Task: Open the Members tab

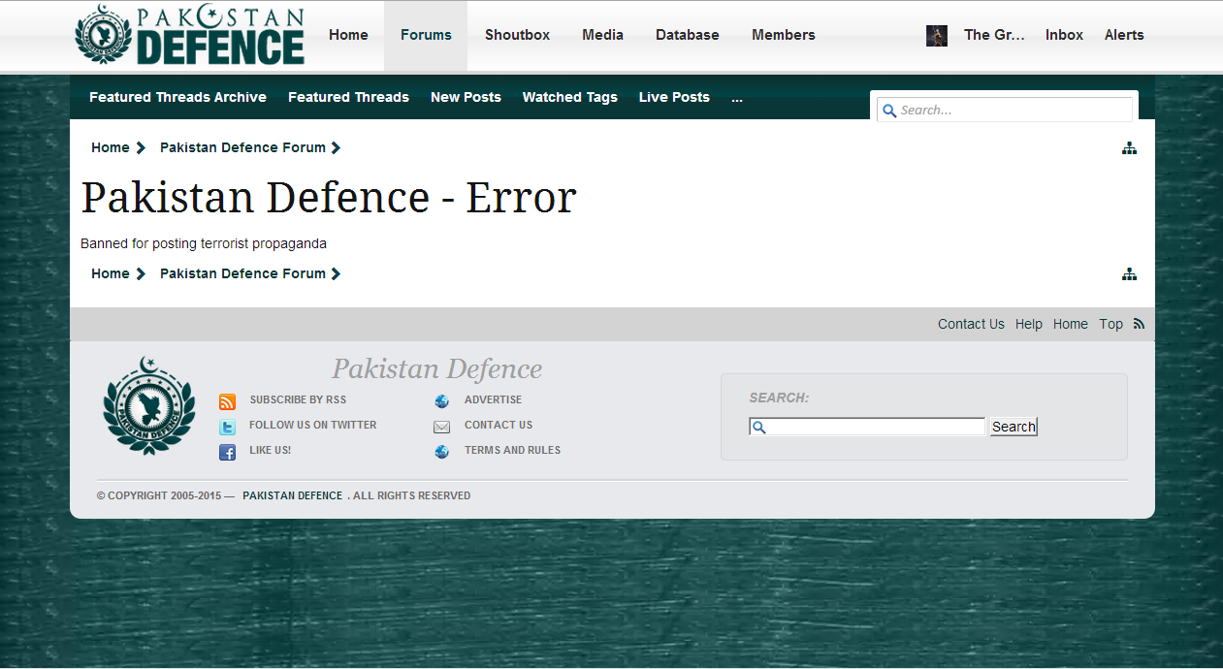Action: pos(783,35)
